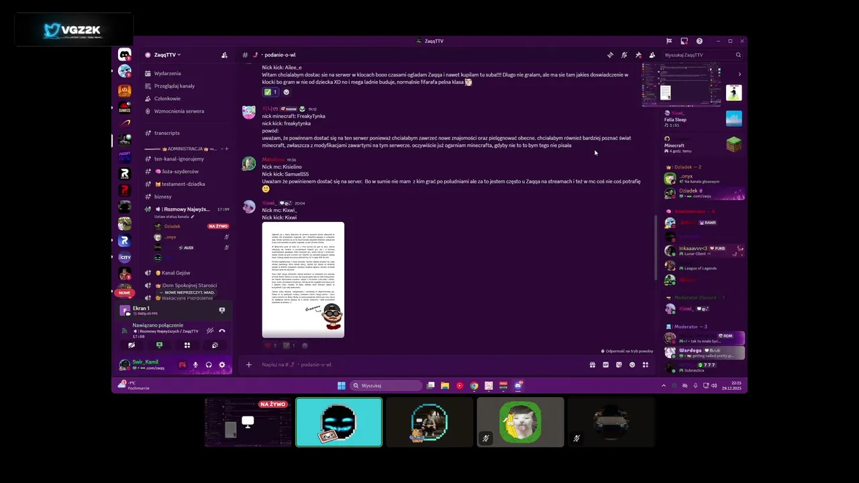
Task: Open the Threads icon in channel header
Action: point(610,55)
